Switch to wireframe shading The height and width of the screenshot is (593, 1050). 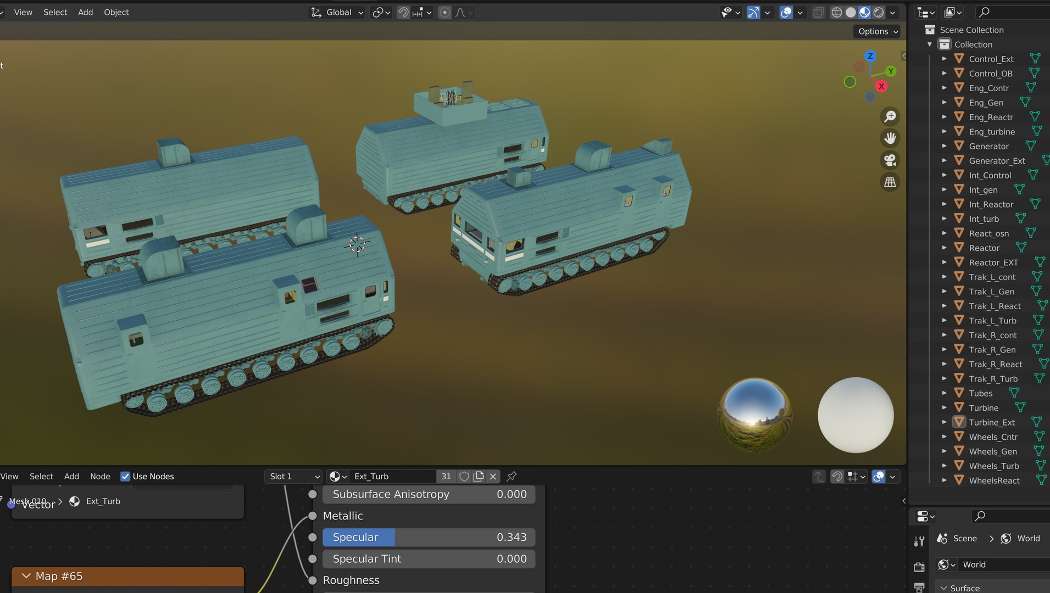837,12
